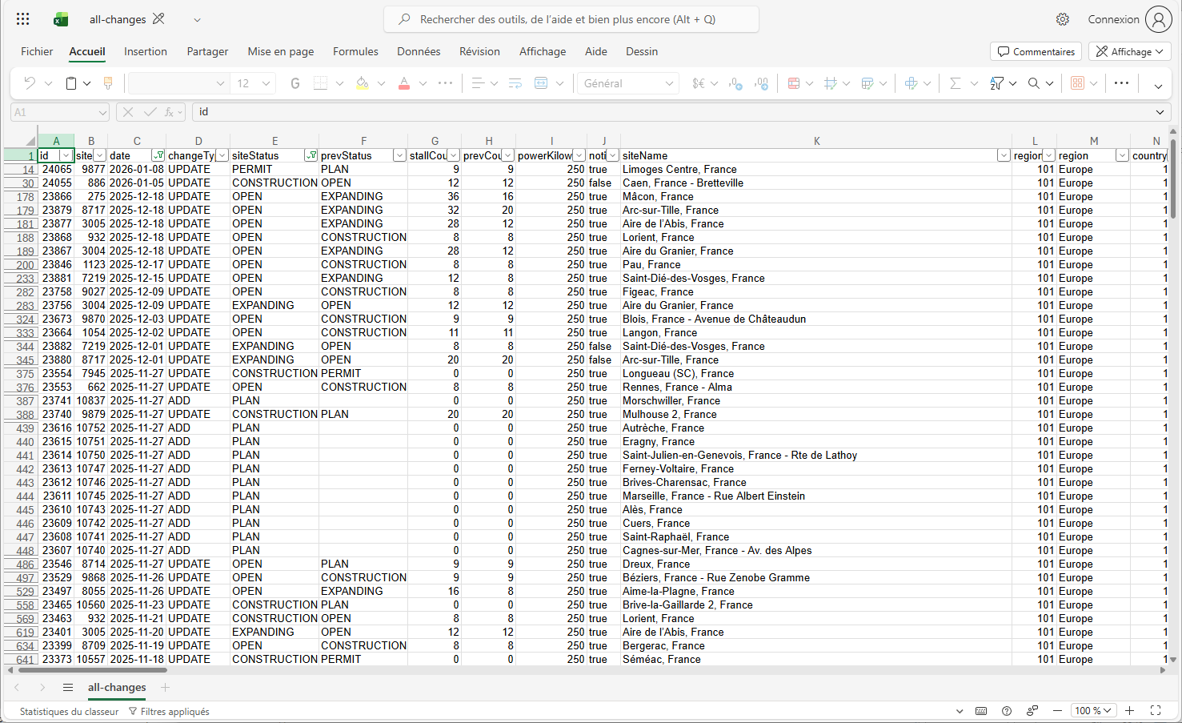This screenshot has width=1182, height=723.
Task: Switch to the Insertion tab
Action: point(146,51)
